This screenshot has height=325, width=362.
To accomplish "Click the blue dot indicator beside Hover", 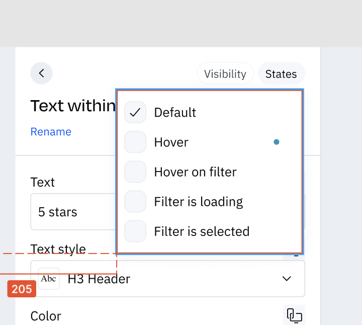I will coord(277,142).
